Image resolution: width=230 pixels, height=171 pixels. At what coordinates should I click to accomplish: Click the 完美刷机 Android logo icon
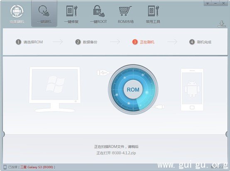pos(17,11)
